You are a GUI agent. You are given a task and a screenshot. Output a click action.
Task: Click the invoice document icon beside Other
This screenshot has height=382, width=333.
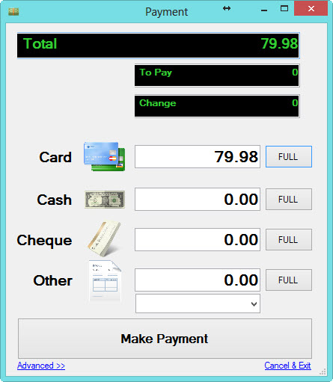point(105,281)
